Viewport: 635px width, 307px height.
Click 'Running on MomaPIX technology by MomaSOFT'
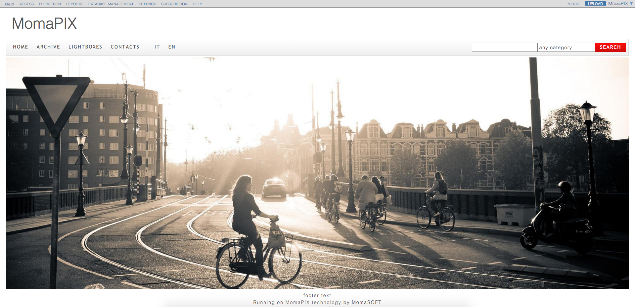317,302
